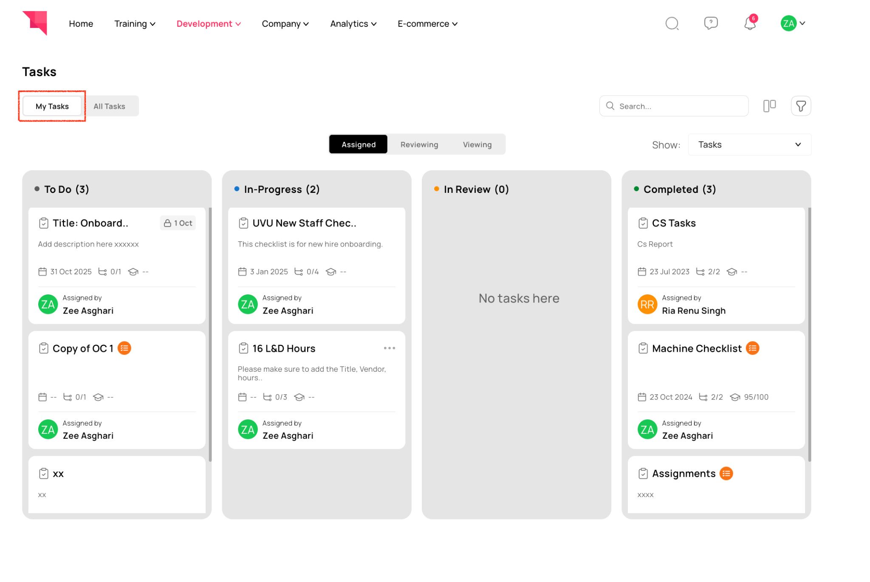The image size is (870, 582).
Task: Expand the ZA user profile dropdown
Action: coord(793,23)
